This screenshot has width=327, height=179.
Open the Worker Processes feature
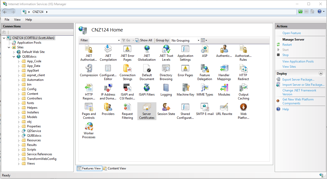point(89,130)
